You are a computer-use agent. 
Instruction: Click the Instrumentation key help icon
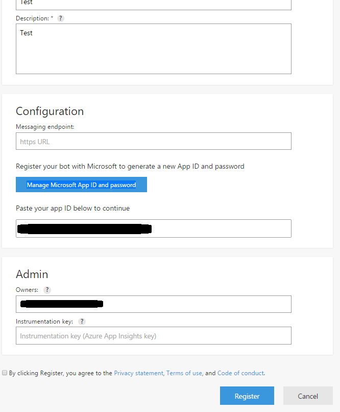click(x=82, y=322)
